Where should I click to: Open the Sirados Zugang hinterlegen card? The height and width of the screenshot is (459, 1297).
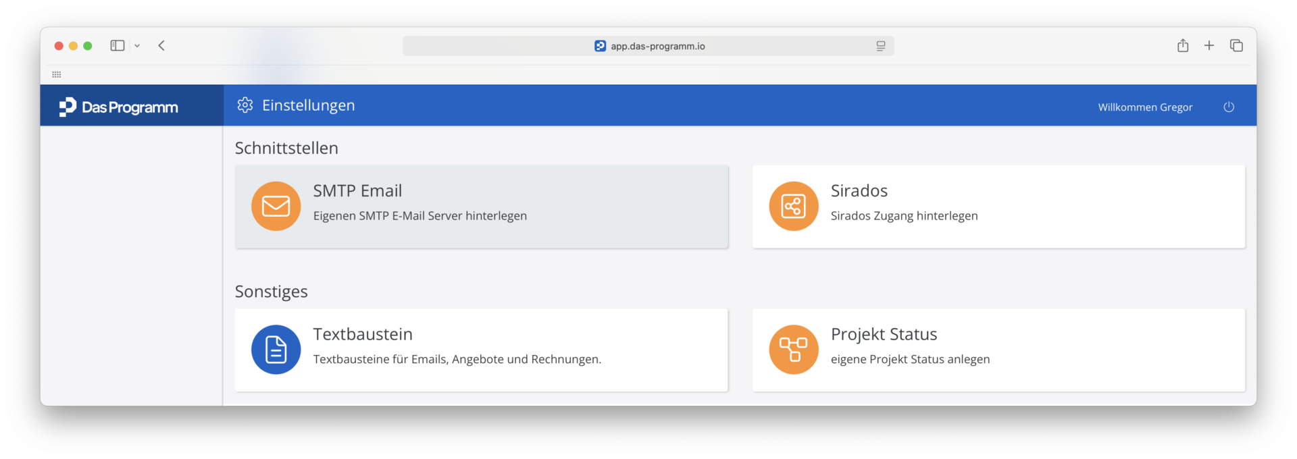click(x=998, y=207)
